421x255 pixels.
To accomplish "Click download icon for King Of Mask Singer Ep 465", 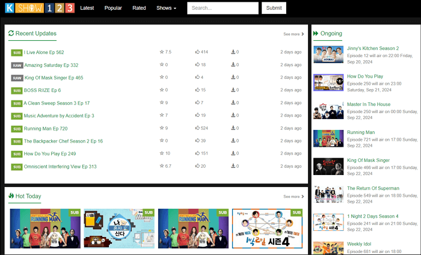I will click(233, 77).
